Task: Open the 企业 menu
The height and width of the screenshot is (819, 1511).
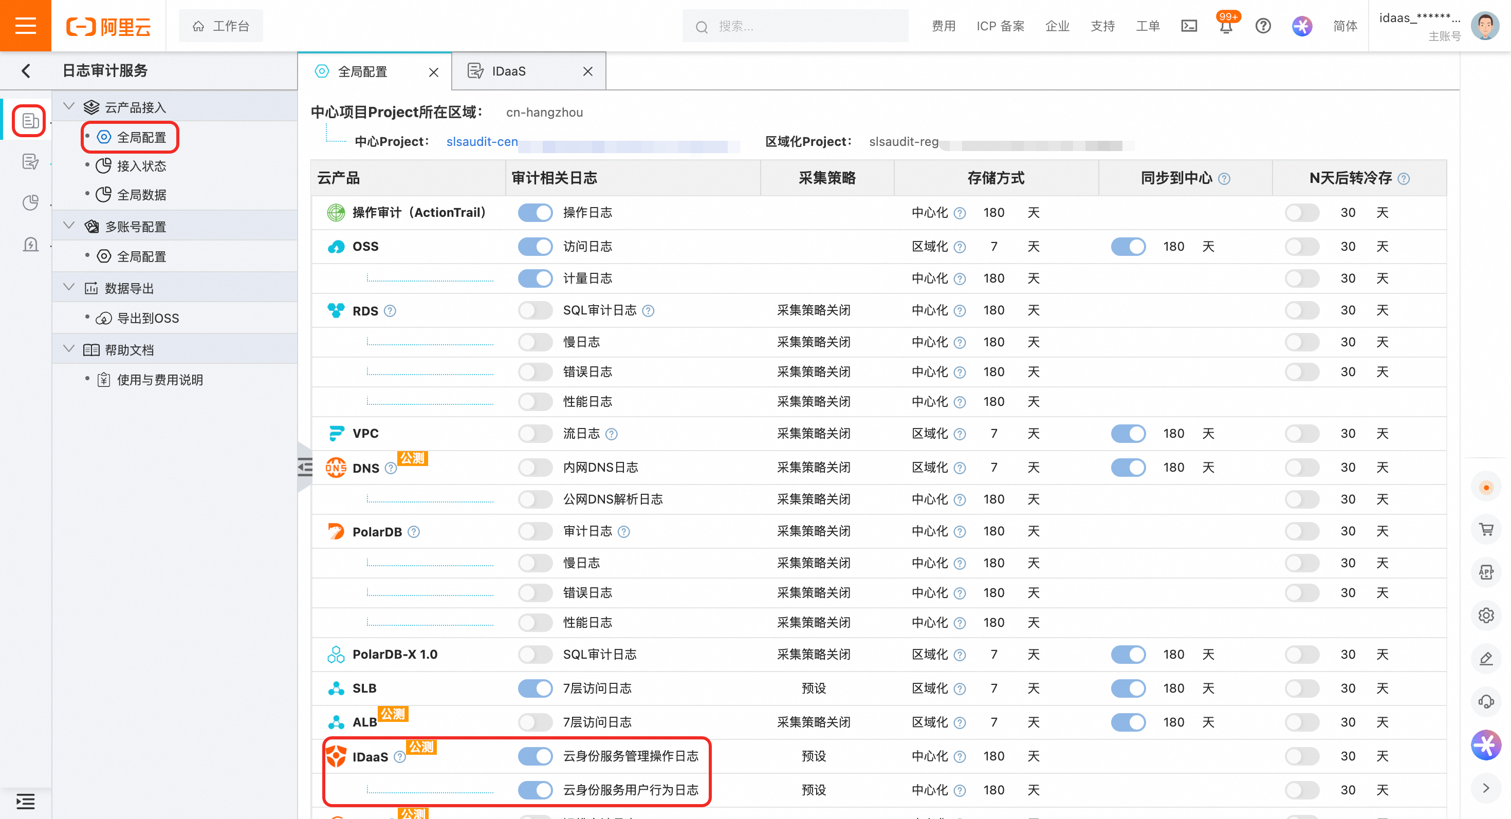Action: 1057,26
